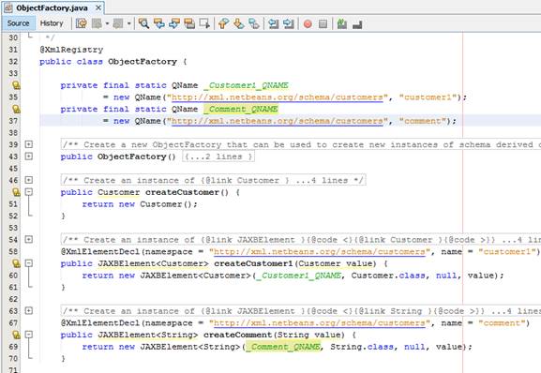
Task: Click folded 'Create a new ObjectFactory' comment box
Action: (x=300, y=144)
